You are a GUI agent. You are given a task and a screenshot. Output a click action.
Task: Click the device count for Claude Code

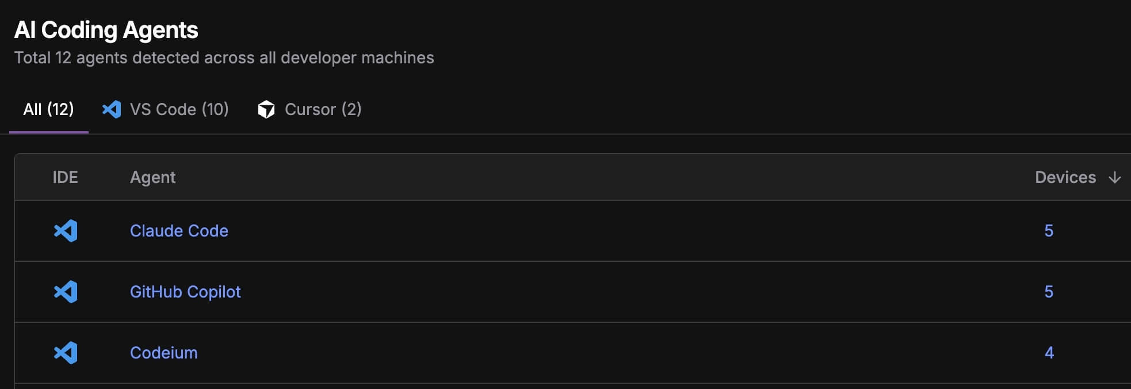1049,231
